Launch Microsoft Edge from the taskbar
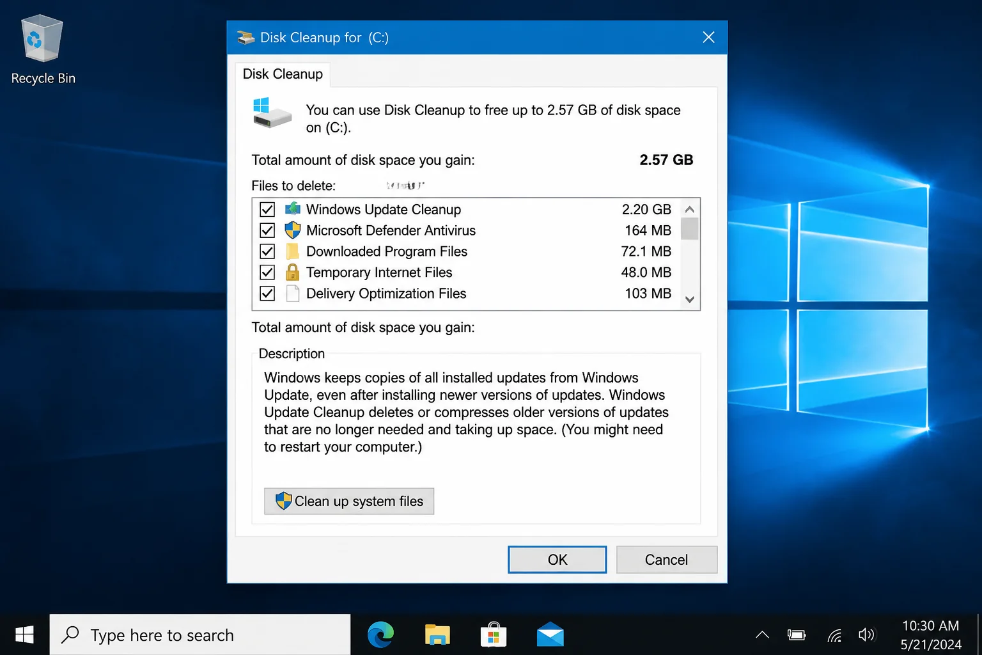Screen dimensions: 982x655 380,635
